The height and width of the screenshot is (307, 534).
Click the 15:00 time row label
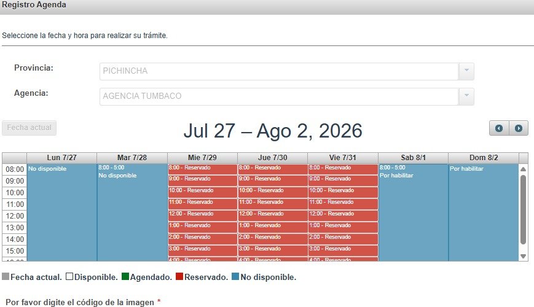click(15, 251)
